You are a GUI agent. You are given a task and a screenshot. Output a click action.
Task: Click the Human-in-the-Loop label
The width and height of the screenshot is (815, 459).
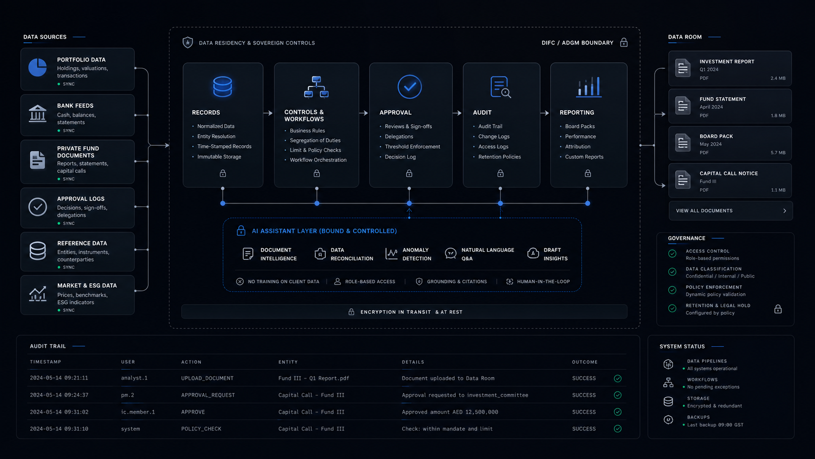pyautogui.click(x=543, y=281)
